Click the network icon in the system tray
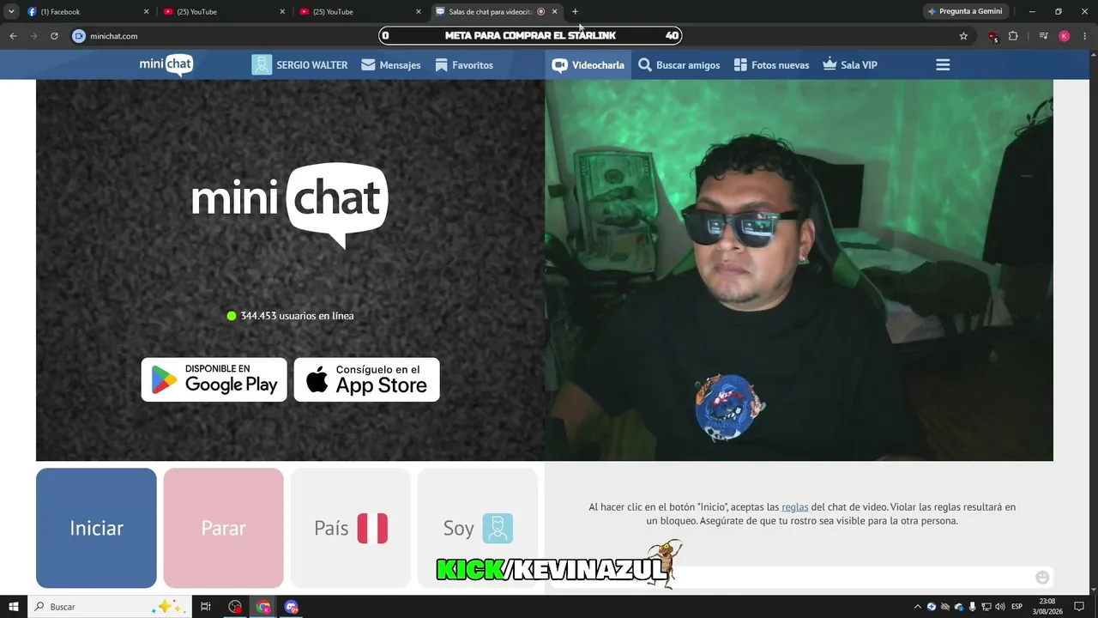 pyautogui.click(x=986, y=607)
